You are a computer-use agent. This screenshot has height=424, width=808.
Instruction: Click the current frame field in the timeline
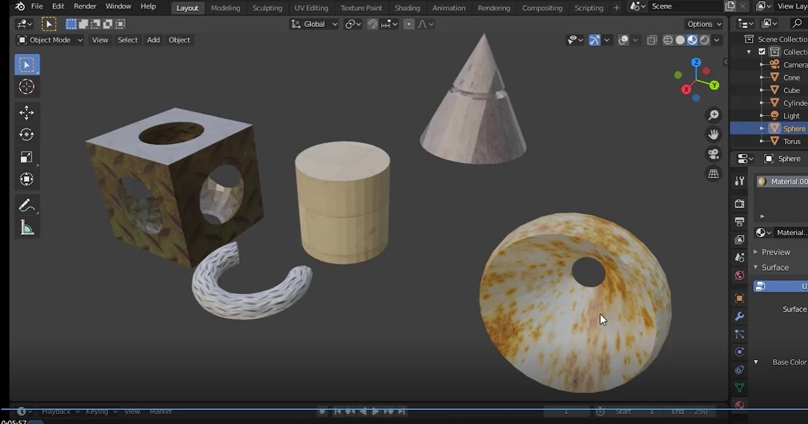pyautogui.click(x=566, y=411)
